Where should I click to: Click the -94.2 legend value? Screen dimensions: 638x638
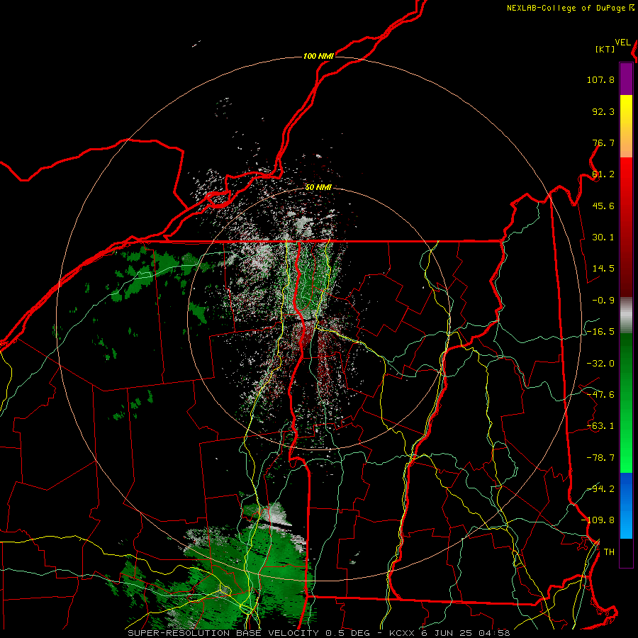point(600,488)
